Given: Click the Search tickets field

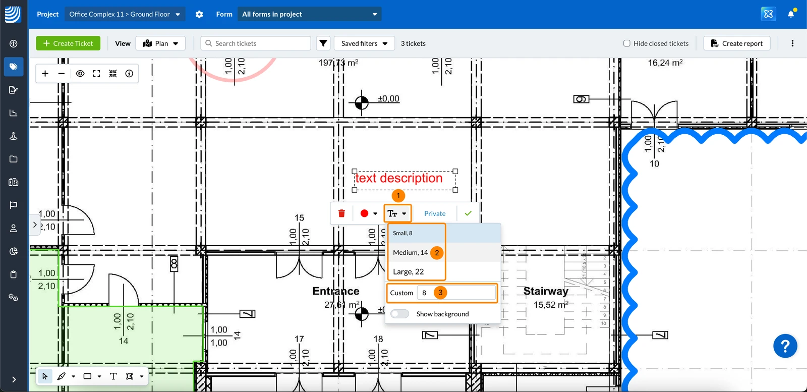Looking at the screenshot, I should point(256,43).
